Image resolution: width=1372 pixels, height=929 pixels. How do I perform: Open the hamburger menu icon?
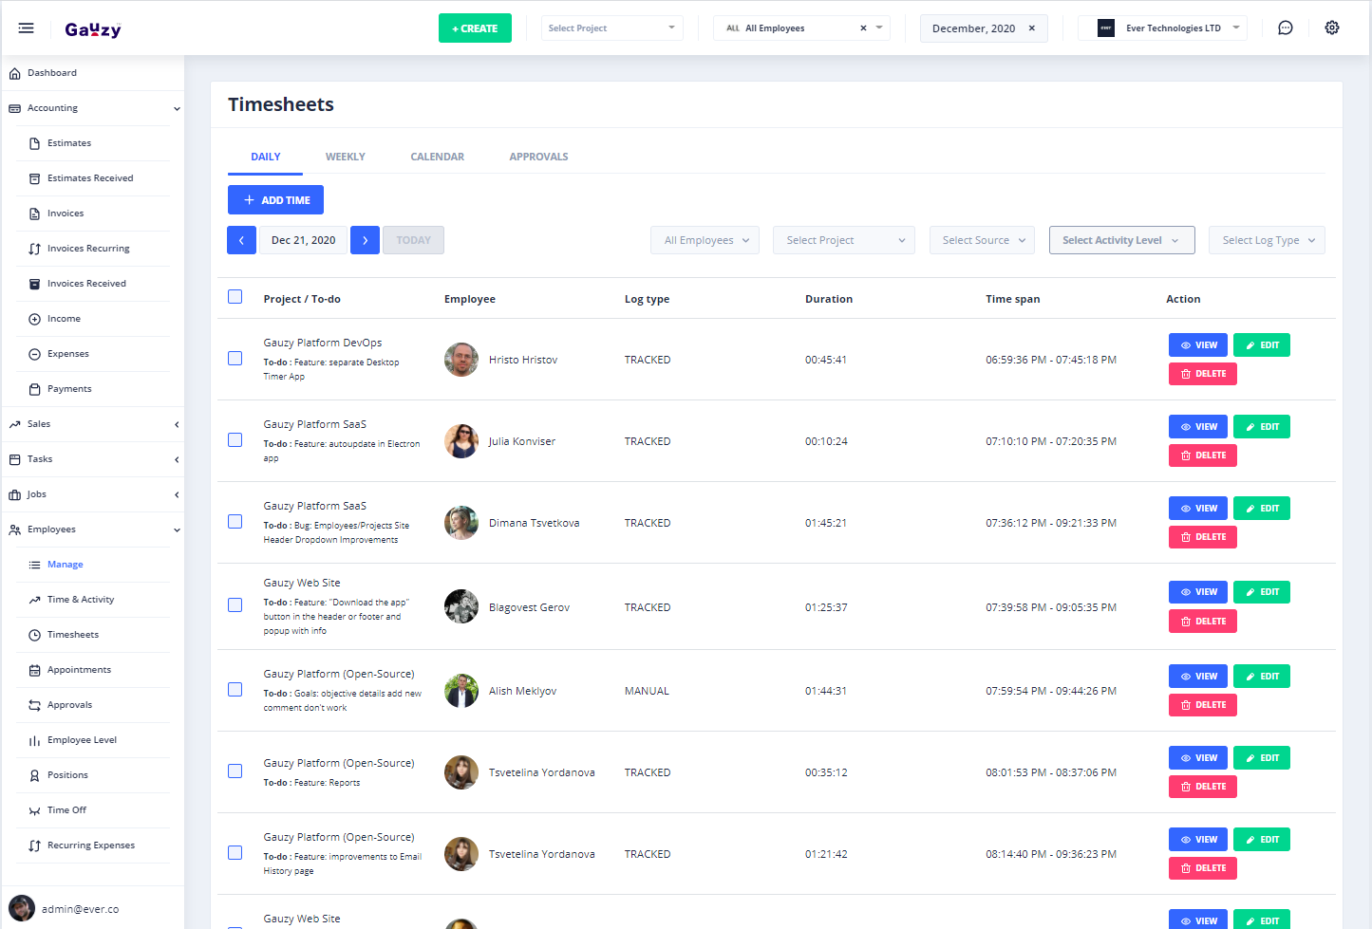[x=26, y=28]
